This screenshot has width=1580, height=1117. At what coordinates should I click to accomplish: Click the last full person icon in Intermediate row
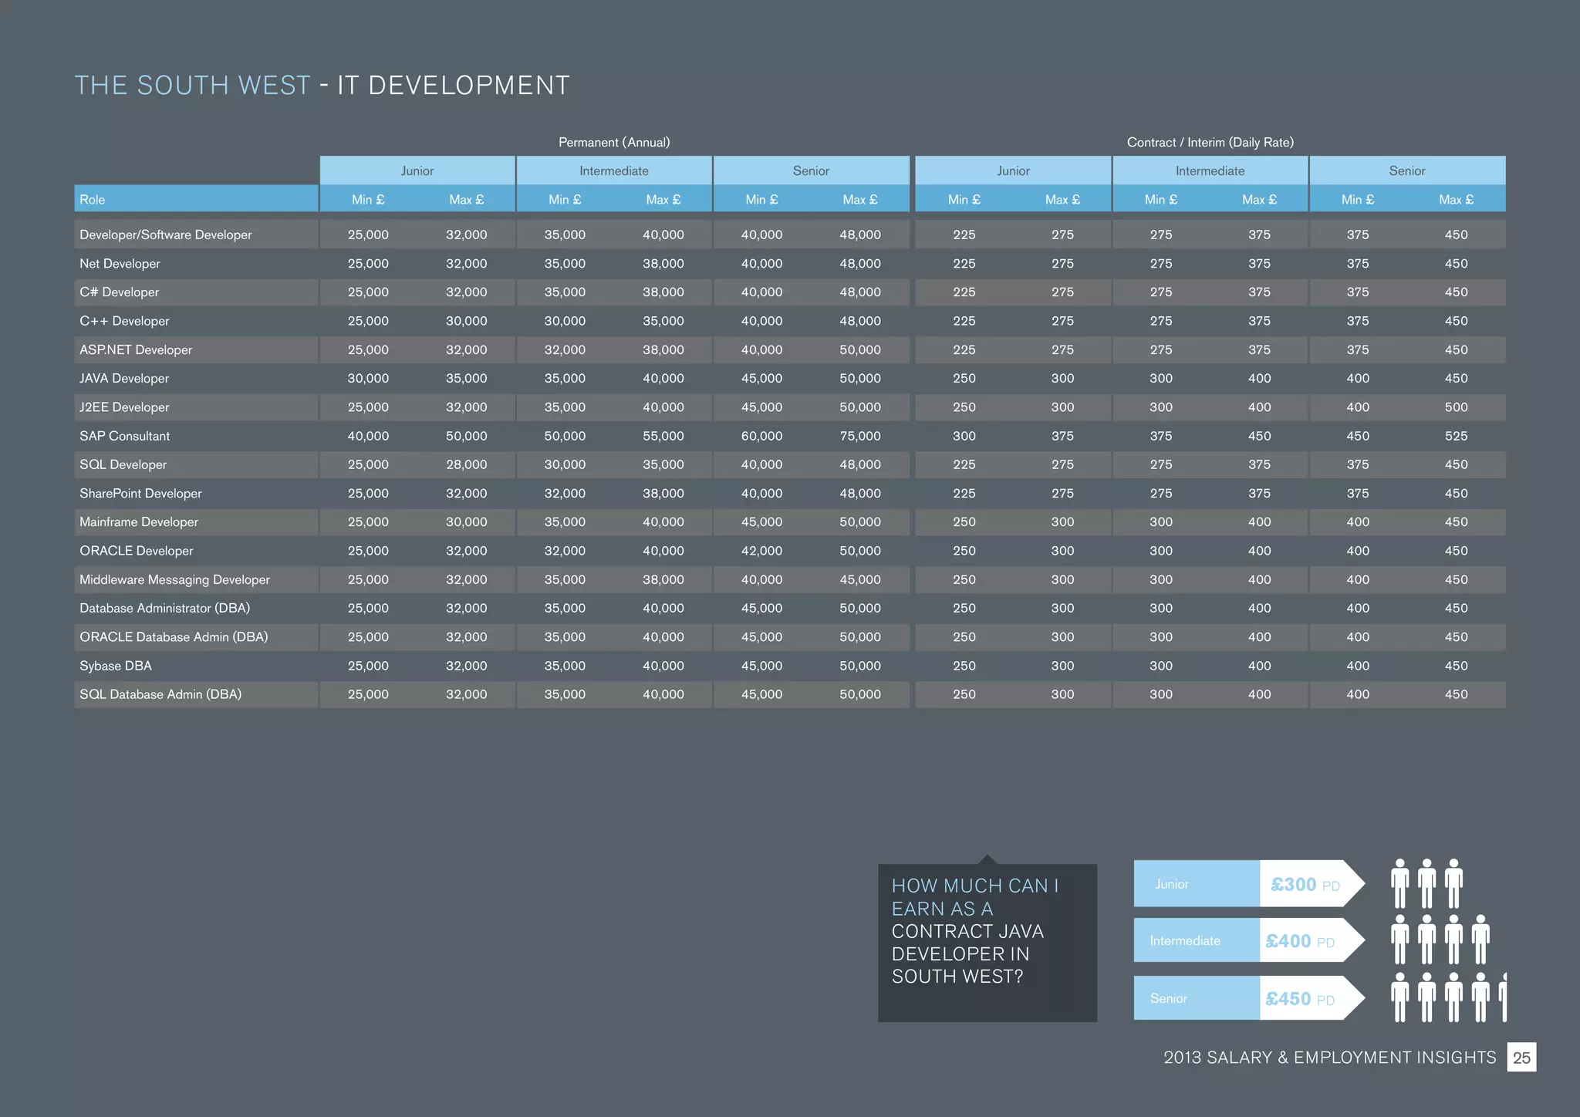[x=1480, y=940]
